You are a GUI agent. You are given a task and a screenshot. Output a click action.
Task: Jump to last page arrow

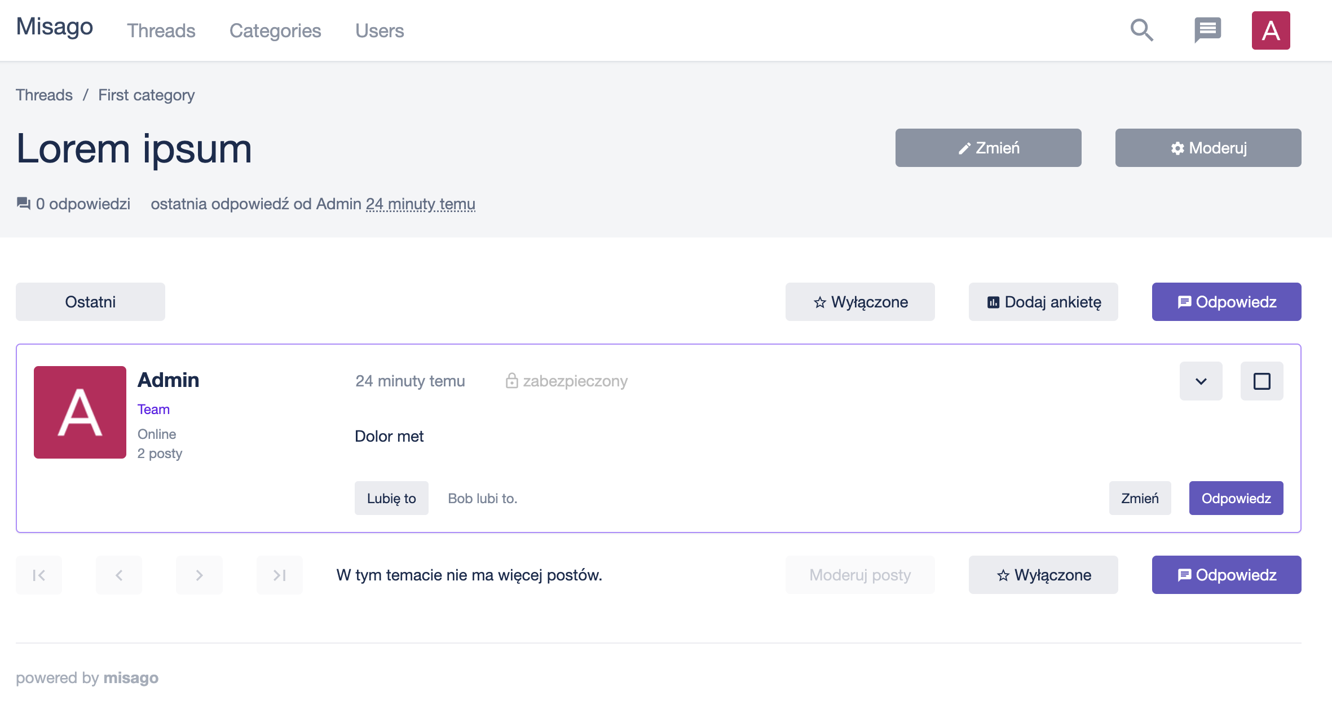(280, 575)
